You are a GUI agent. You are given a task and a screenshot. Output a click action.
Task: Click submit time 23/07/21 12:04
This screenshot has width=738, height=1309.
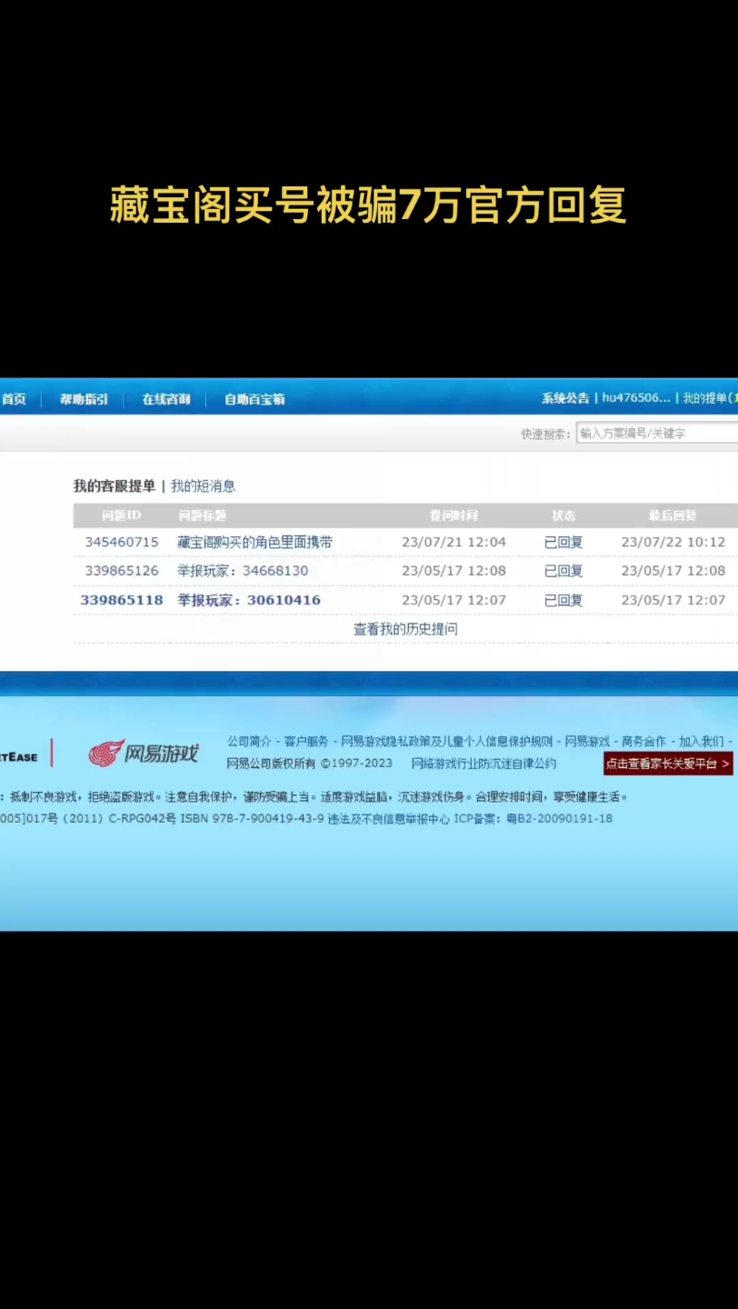(x=454, y=542)
